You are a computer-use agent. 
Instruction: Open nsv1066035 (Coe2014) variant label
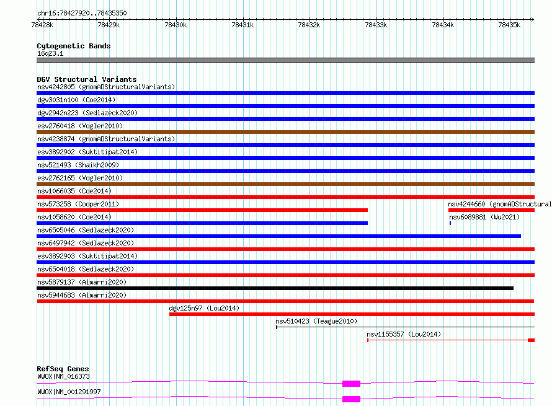tap(74, 191)
